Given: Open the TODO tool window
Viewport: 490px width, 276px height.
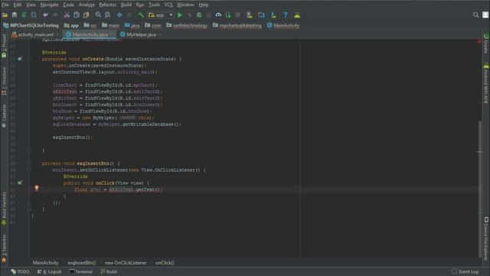Looking at the screenshot, I should click(21, 271).
